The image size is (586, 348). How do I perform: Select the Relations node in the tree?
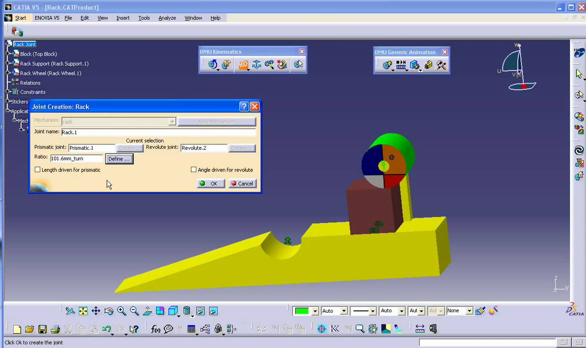30,83
